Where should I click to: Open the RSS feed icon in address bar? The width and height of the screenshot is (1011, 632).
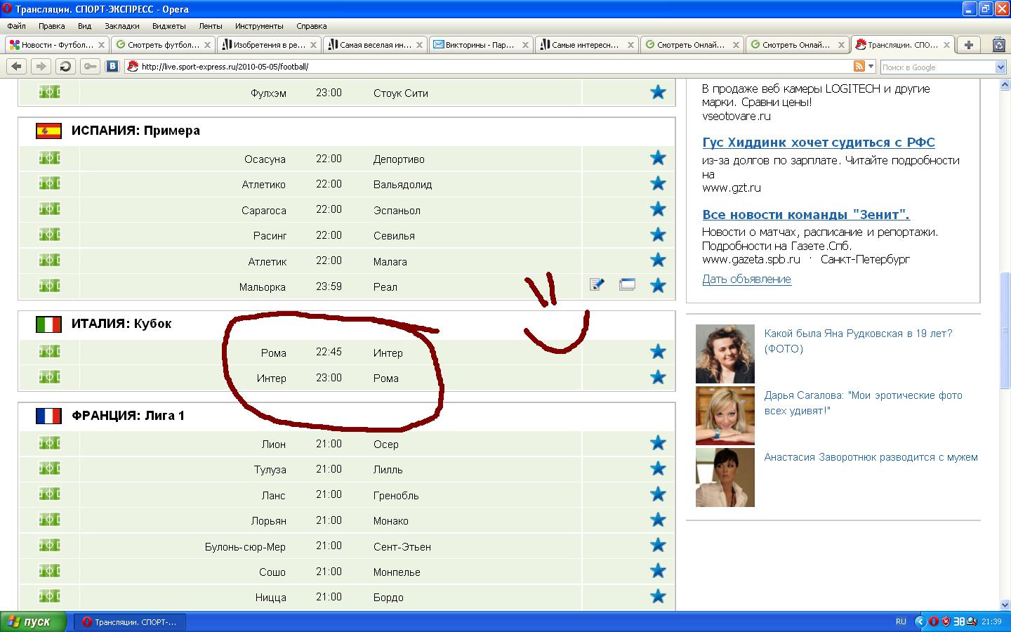(x=859, y=67)
